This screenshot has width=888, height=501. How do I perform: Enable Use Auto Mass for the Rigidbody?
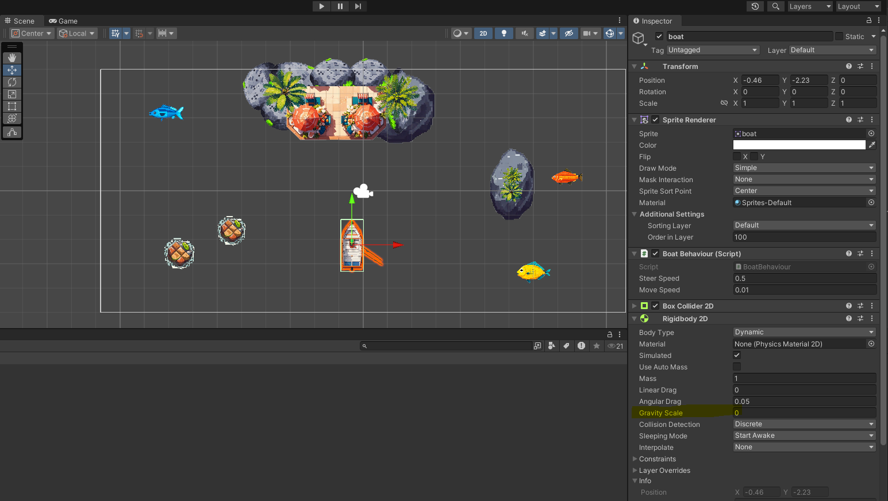(x=736, y=367)
